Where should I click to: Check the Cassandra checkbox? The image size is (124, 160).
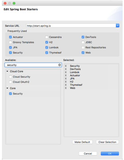point(47,37)
